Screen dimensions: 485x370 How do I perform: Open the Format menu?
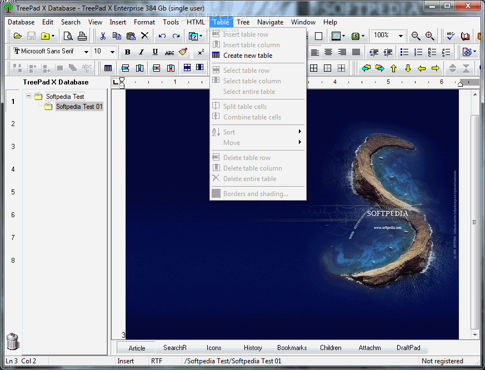pyautogui.click(x=144, y=22)
